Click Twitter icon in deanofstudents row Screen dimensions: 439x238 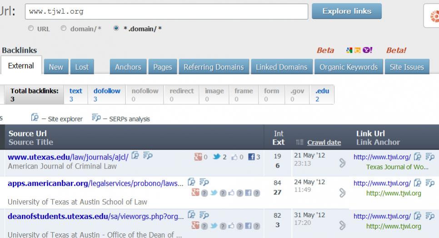(214, 225)
